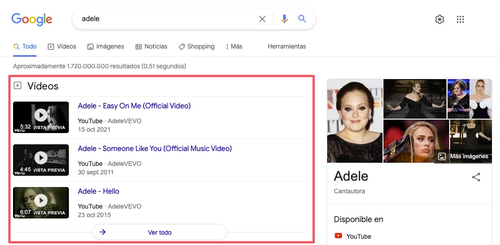This screenshot has width=500, height=245.
Task: Click Más imágenes on the photo panel
Action: (x=464, y=156)
